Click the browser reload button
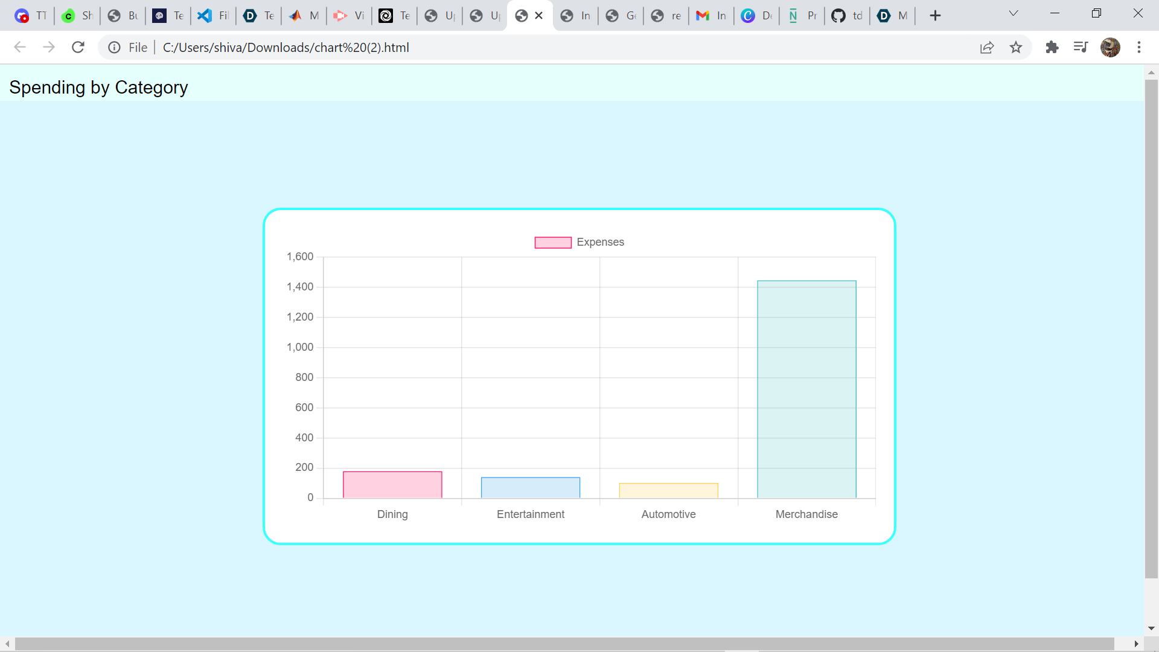The width and height of the screenshot is (1159, 652). pos(78,47)
